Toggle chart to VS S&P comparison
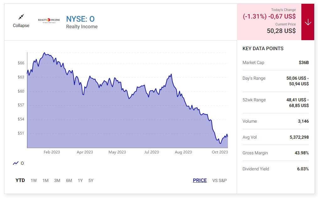Image resolution: width=318 pixels, height=198 pixels. click(219, 180)
